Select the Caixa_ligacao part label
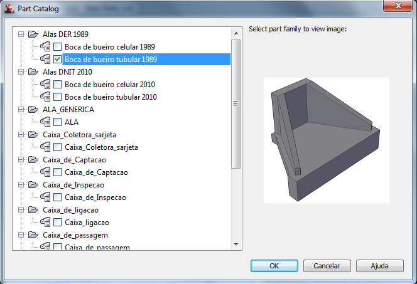The height and width of the screenshot is (284, 417). tap(87, 223)
